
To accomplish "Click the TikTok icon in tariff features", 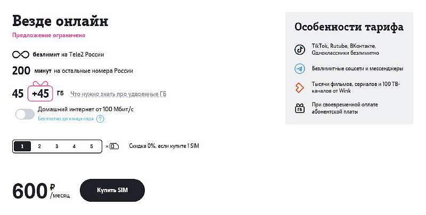I will pyautogui.click(x=300, y=50).
